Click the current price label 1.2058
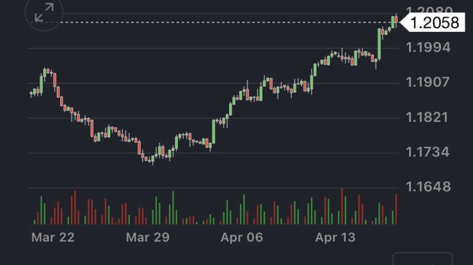The width and height of the screenshot is (473, 265). point(434,23)
